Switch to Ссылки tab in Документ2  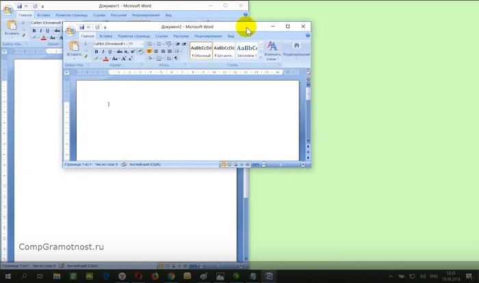pos(161,36)
